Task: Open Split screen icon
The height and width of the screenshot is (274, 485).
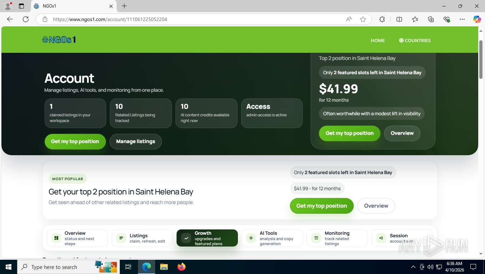Action: (x=399, y=19)
